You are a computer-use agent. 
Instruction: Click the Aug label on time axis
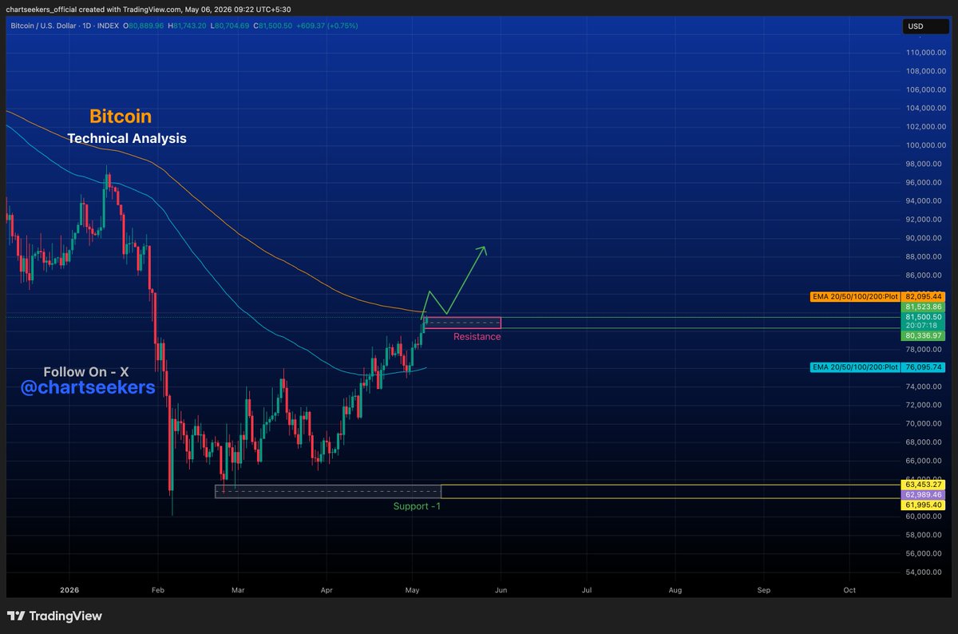click(675, 591)
